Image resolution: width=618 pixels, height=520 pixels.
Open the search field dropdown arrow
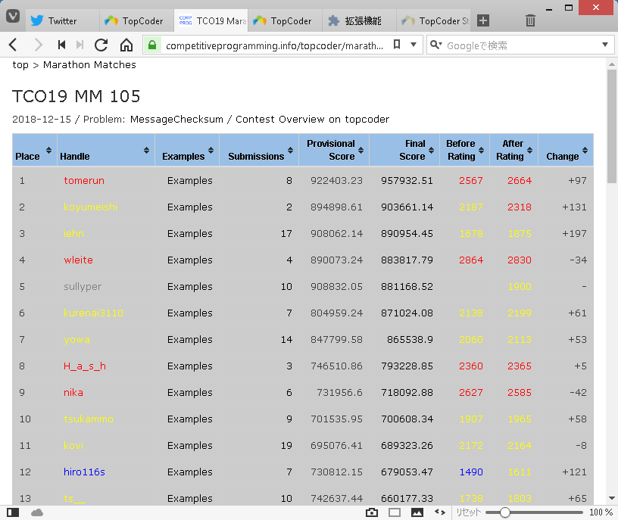[605, 45]
